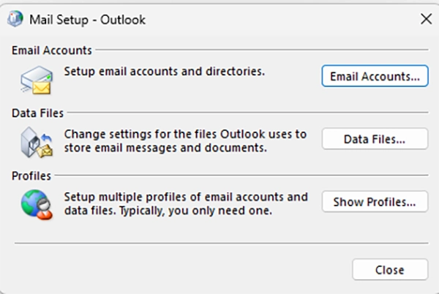This screenshot has width=439, height=294.
Task: Click "Setup multiple profiles of email accounts" line
Action: point(186,197)
